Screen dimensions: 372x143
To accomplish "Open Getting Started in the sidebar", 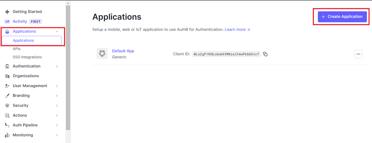I will (x=27, y=12).
